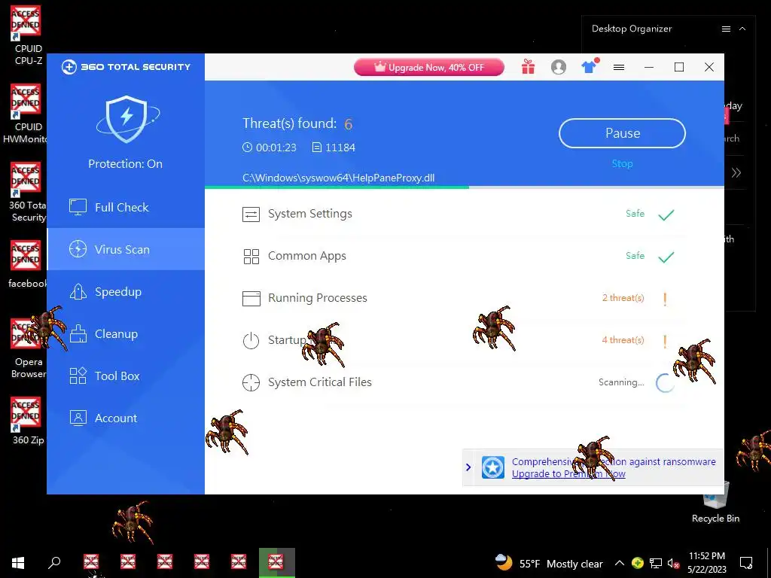Open the Recycle Bin
The height and width of the screenshot is (578, 771).
tap(715, 503)
